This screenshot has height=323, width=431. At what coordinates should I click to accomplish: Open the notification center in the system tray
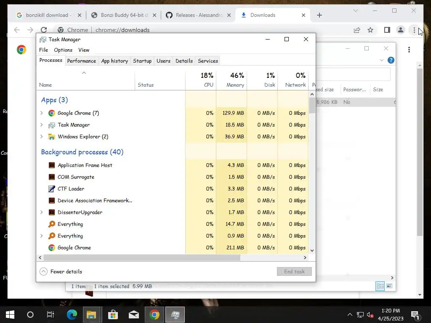pos(415,315)
